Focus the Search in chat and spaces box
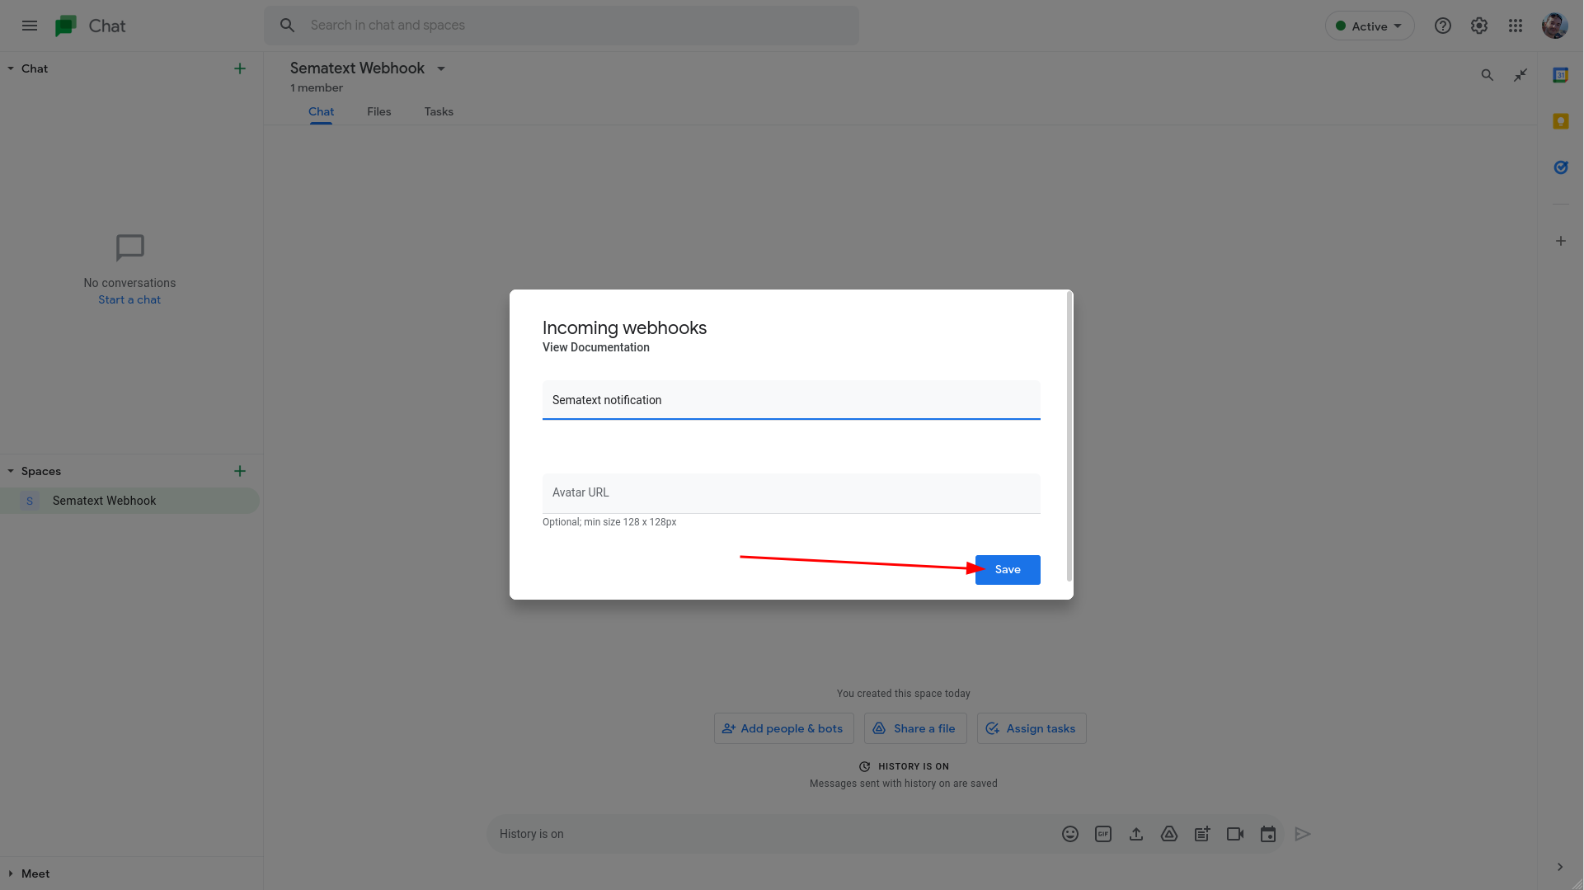This screenshot has width=1584, height=890. [561, 26]
